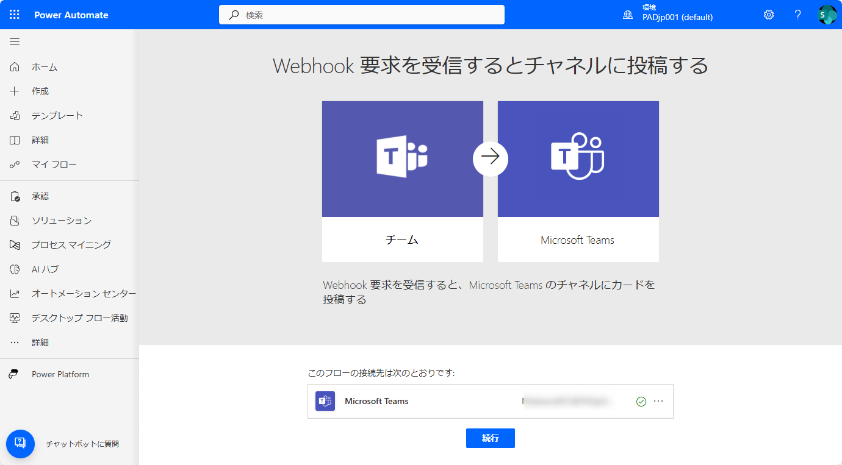842x465 pixels.
Task: Click Microsoft Teams connection name text
Action: coord(376,401)
